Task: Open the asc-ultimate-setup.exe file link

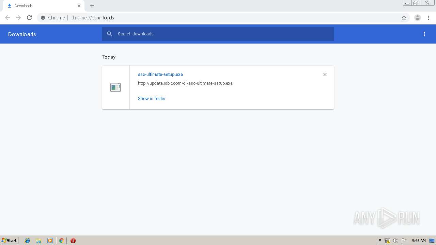Action: point(160,74)
